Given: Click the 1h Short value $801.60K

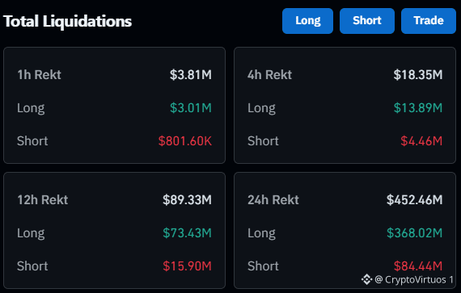Looking at the screenshot, I should pyautogui.click(x=185, y=141).
